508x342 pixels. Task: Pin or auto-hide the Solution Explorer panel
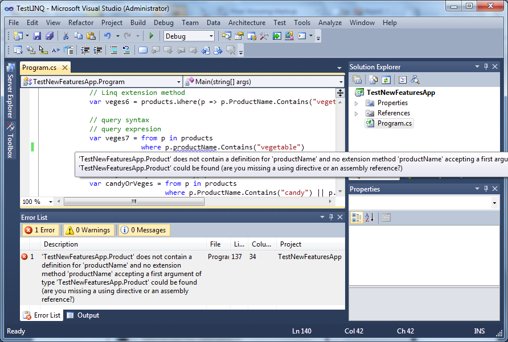[486, 66]
